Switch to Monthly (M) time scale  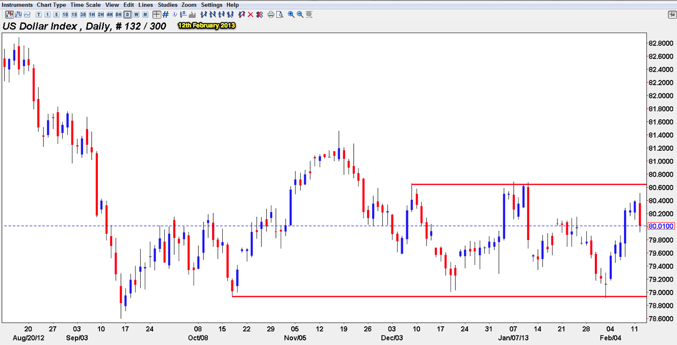tap(145, 14)
